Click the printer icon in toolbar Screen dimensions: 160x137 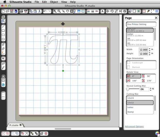click(x=21, y=11)
